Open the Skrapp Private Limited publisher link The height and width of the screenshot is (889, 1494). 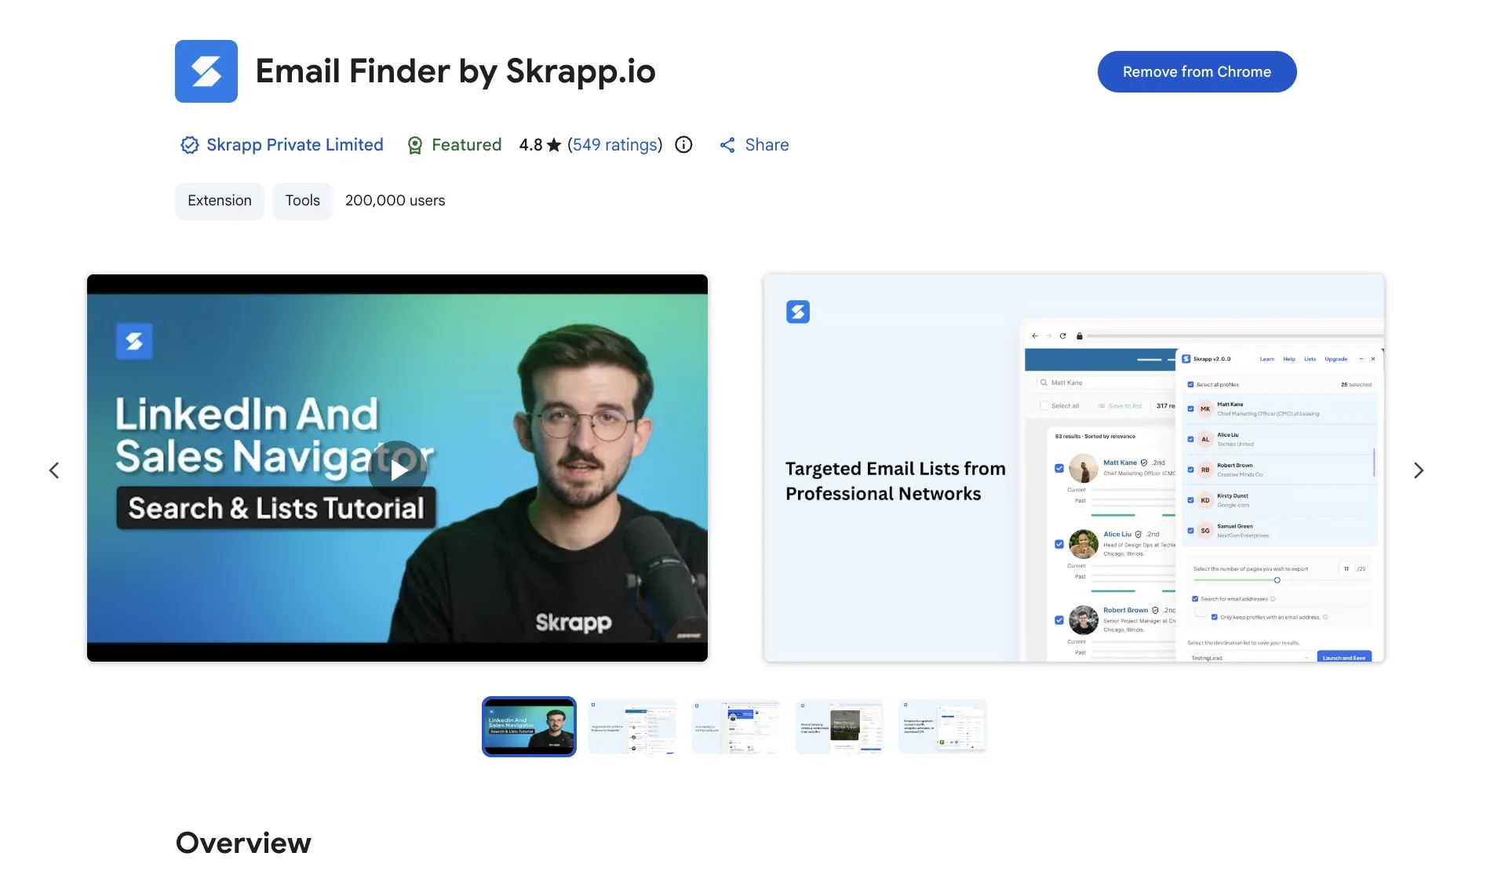coord(294,145)
